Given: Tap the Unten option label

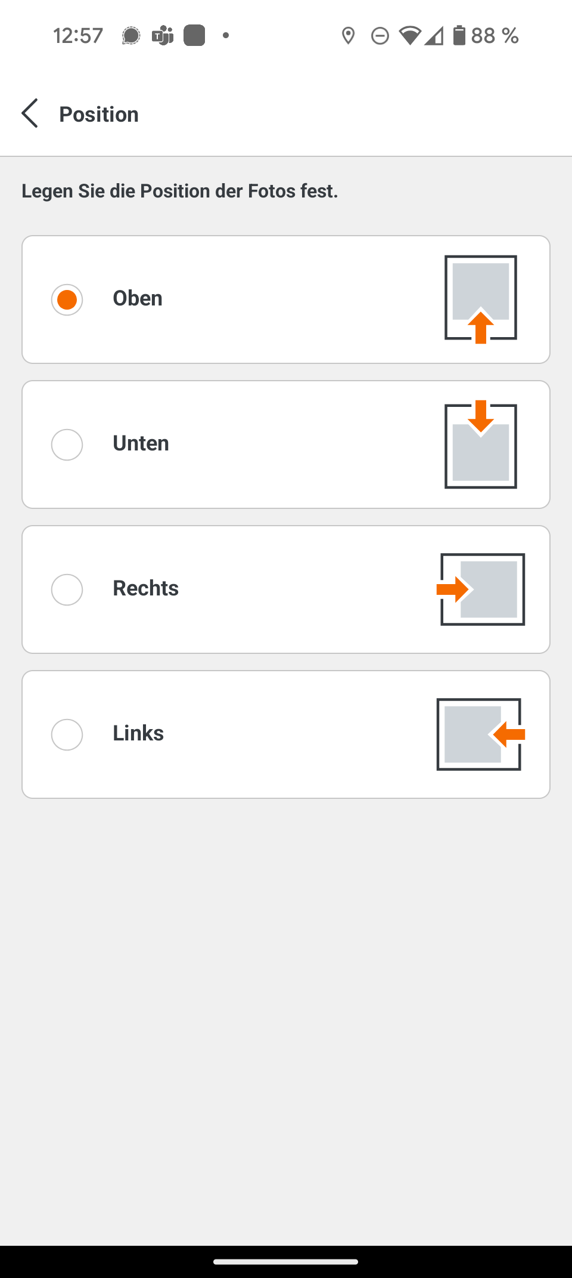Looking at the screenshot, I should (141, 443).
